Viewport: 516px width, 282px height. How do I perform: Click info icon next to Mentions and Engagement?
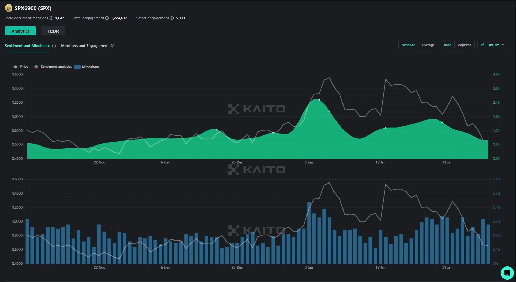[x=113, y=46]
